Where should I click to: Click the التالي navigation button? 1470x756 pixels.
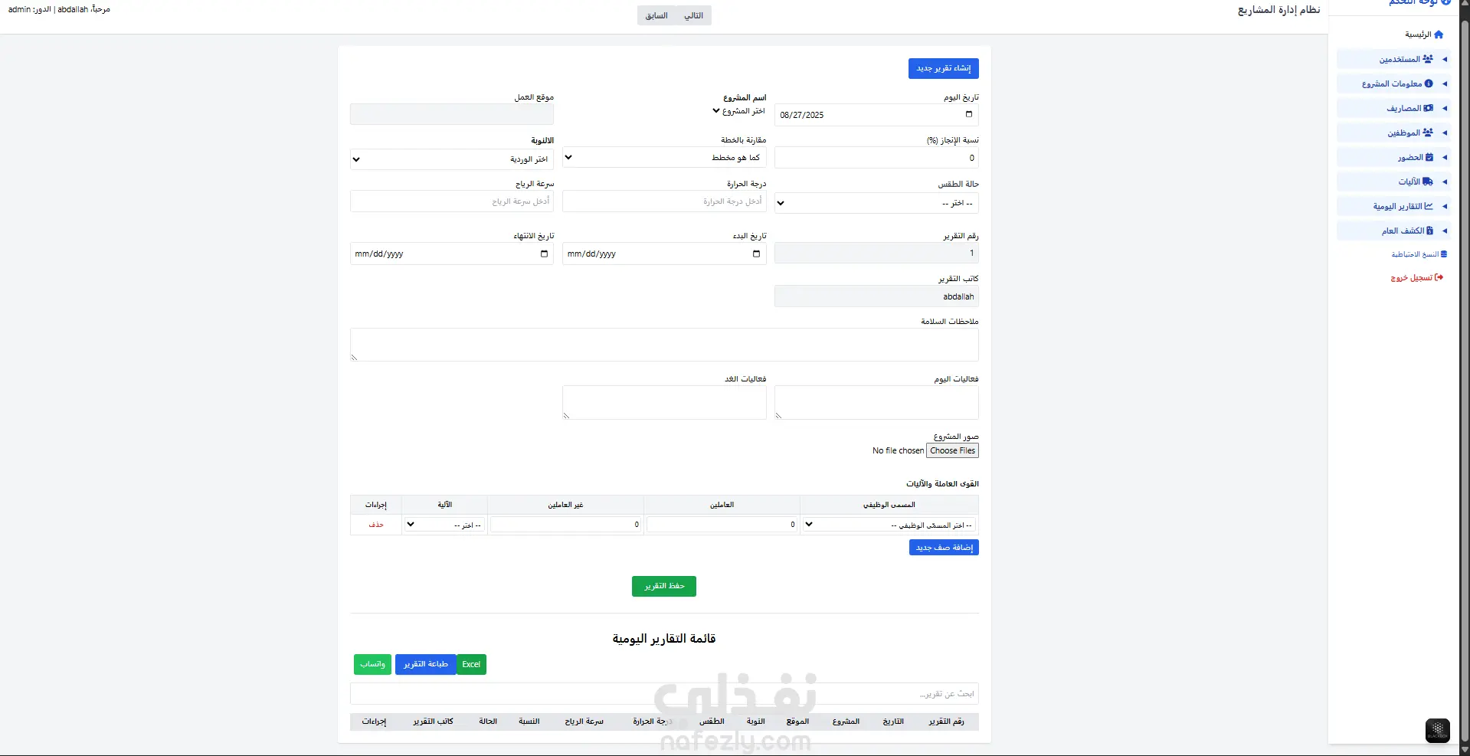pos(693,15)
